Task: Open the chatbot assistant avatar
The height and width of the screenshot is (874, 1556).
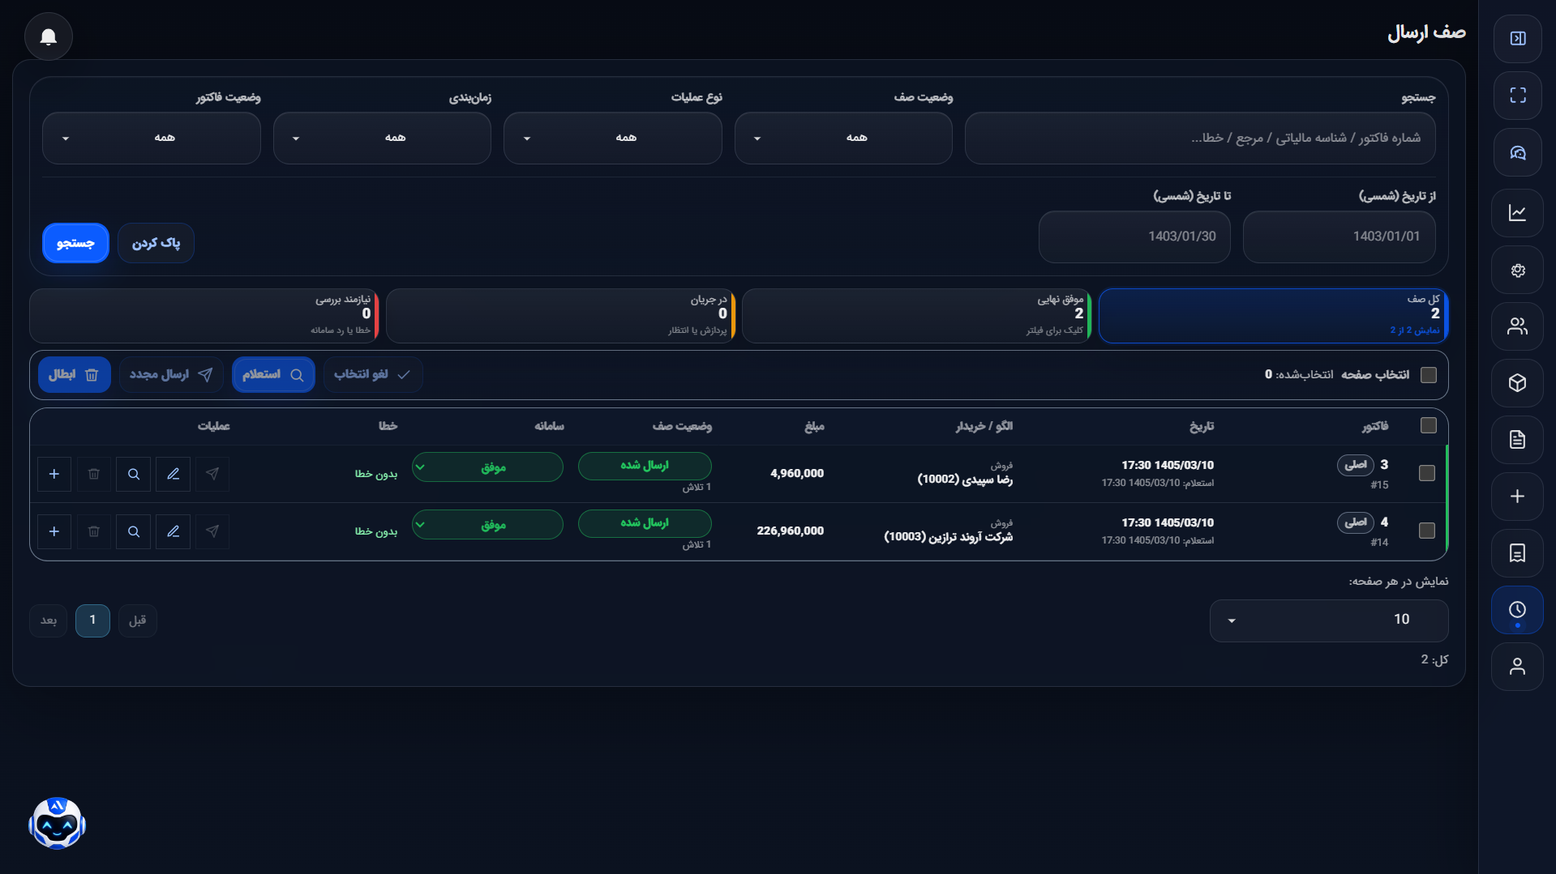Action: pyautogui.click(x=57, y=823)
